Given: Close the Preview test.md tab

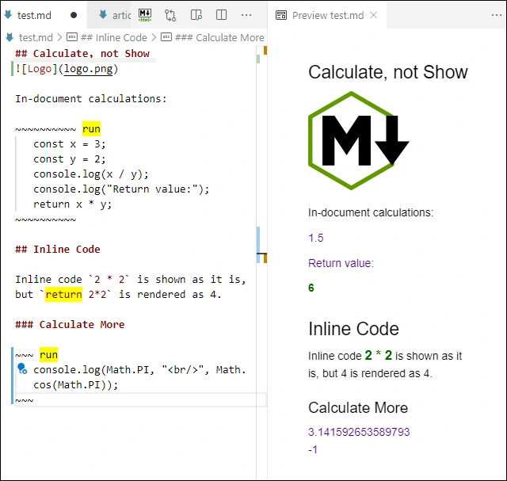Looking at the screenshot, I should click(x=373, y=15).
